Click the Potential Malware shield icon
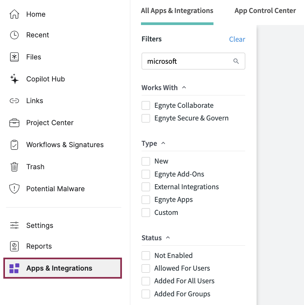304x305 pixels. click(x=14, y=189)
